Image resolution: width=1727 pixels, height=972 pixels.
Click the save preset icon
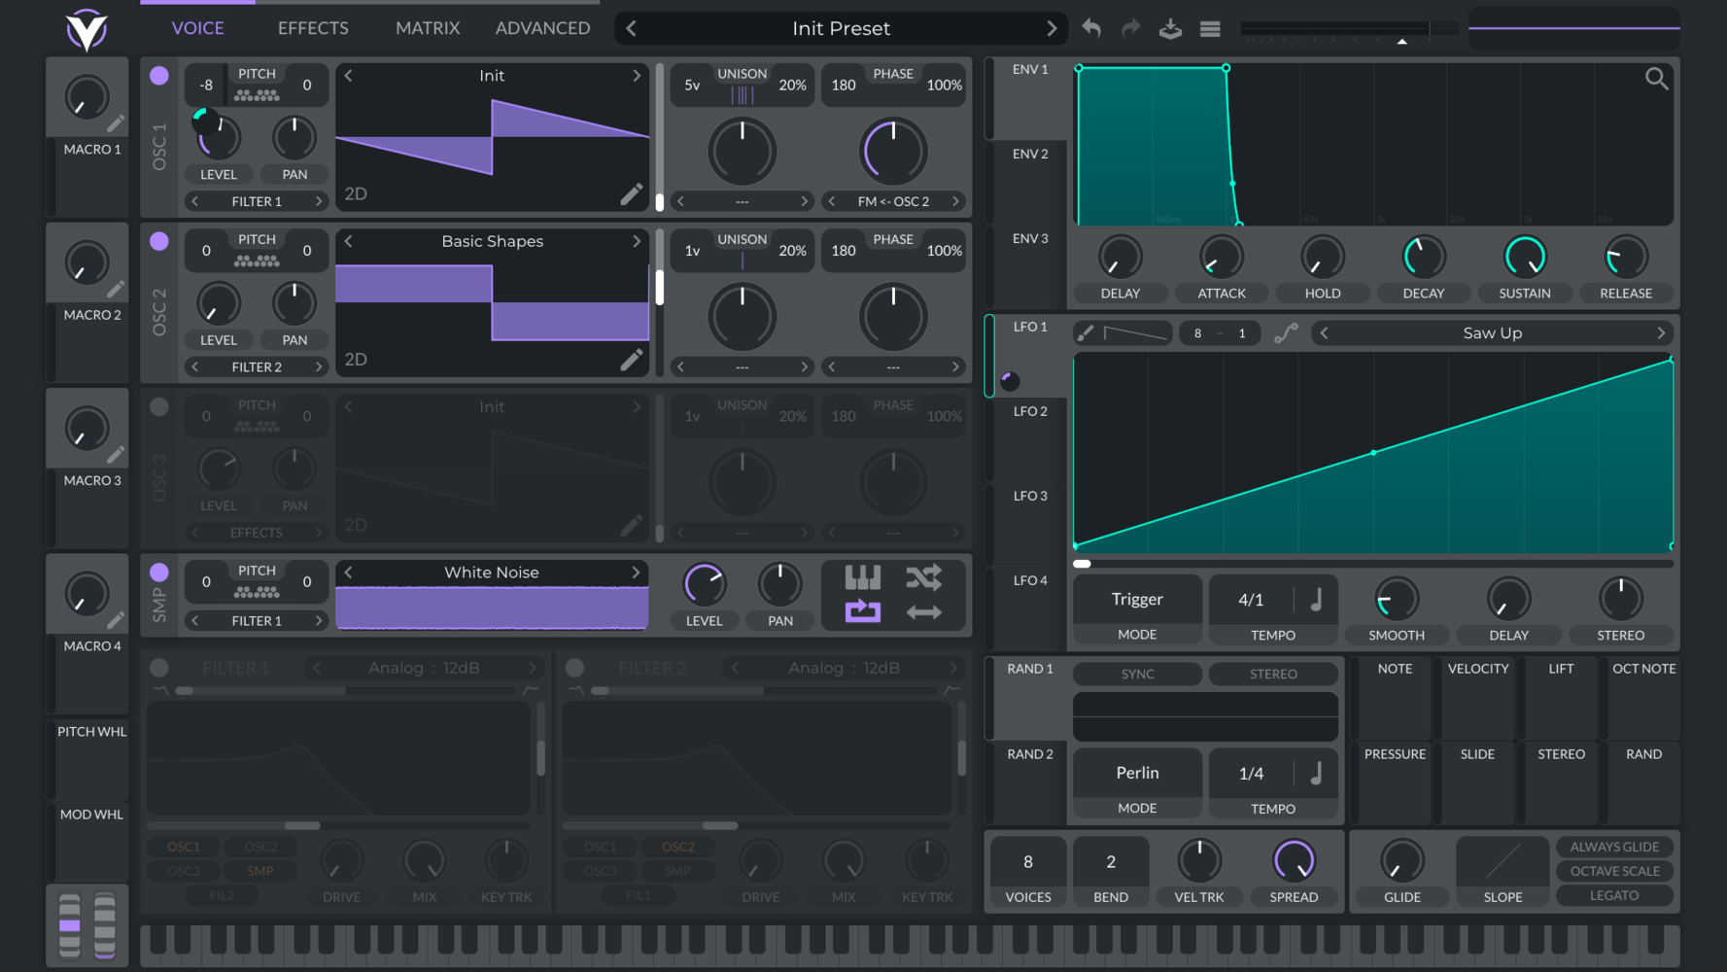[1170, 28]
